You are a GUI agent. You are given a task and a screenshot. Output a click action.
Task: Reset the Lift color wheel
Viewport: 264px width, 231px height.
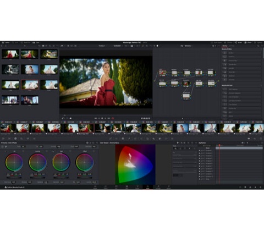point(23,151)
